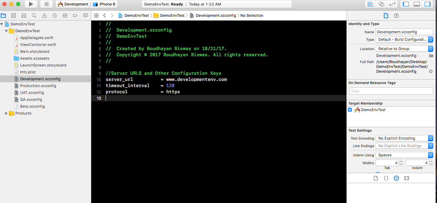This screenshot has width=437, height=203.
Task: Open the file Type dropdown
Action: pyautogui.click(x=404, y=39)
